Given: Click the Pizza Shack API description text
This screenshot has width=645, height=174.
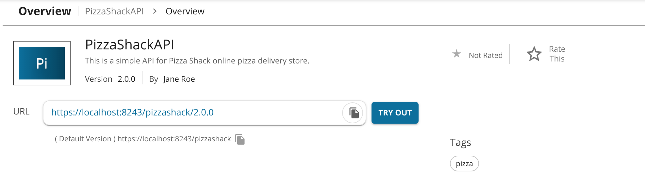Looking at the screenshot, I should click(197, 61).
